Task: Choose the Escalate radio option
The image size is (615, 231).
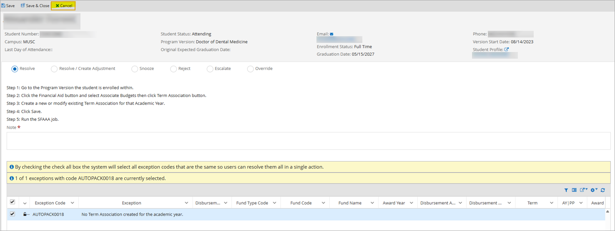Action: tap(210, 69)
